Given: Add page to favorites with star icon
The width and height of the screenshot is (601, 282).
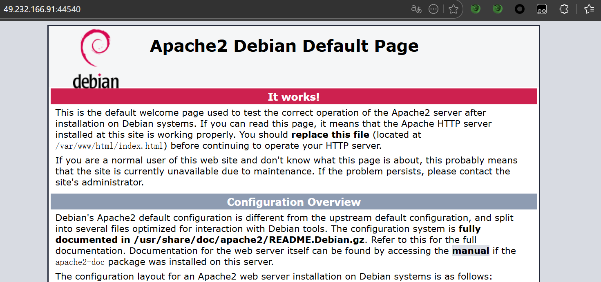Looking at the screenshot, I should (453, 9).
